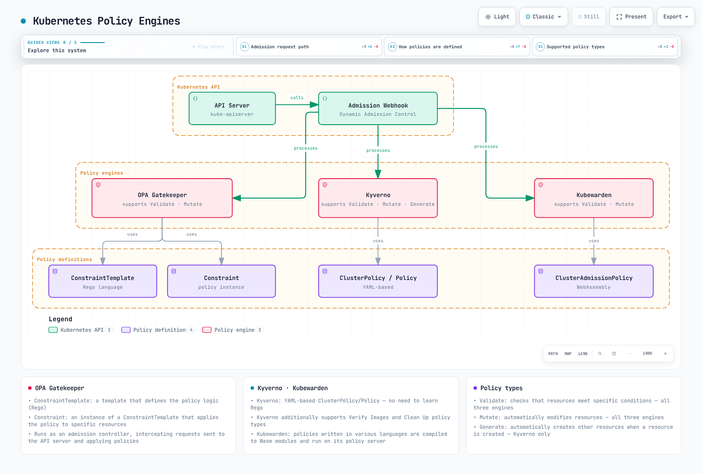Click database icon on ClusterAdmissionPolicy node

(541, 271)
